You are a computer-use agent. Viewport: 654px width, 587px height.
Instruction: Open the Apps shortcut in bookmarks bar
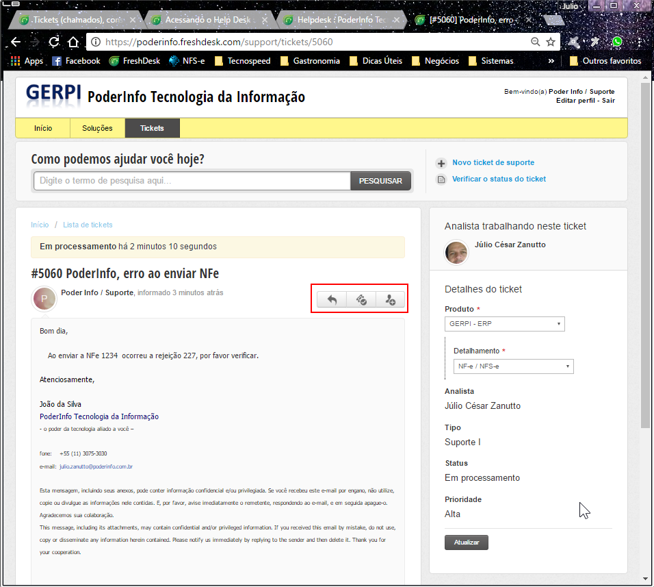(x=27, y=61)
